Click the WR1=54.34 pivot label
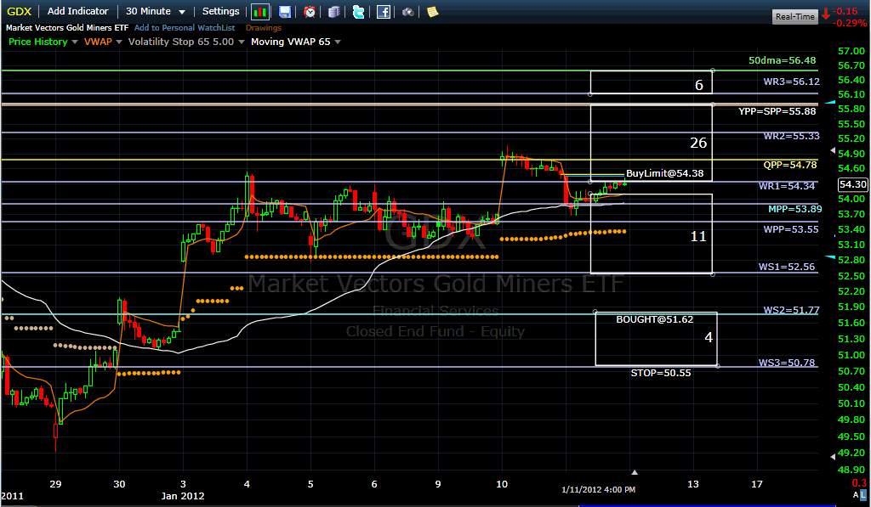The height and width of the screenshot is (507, 871). (x=787, y=186)
